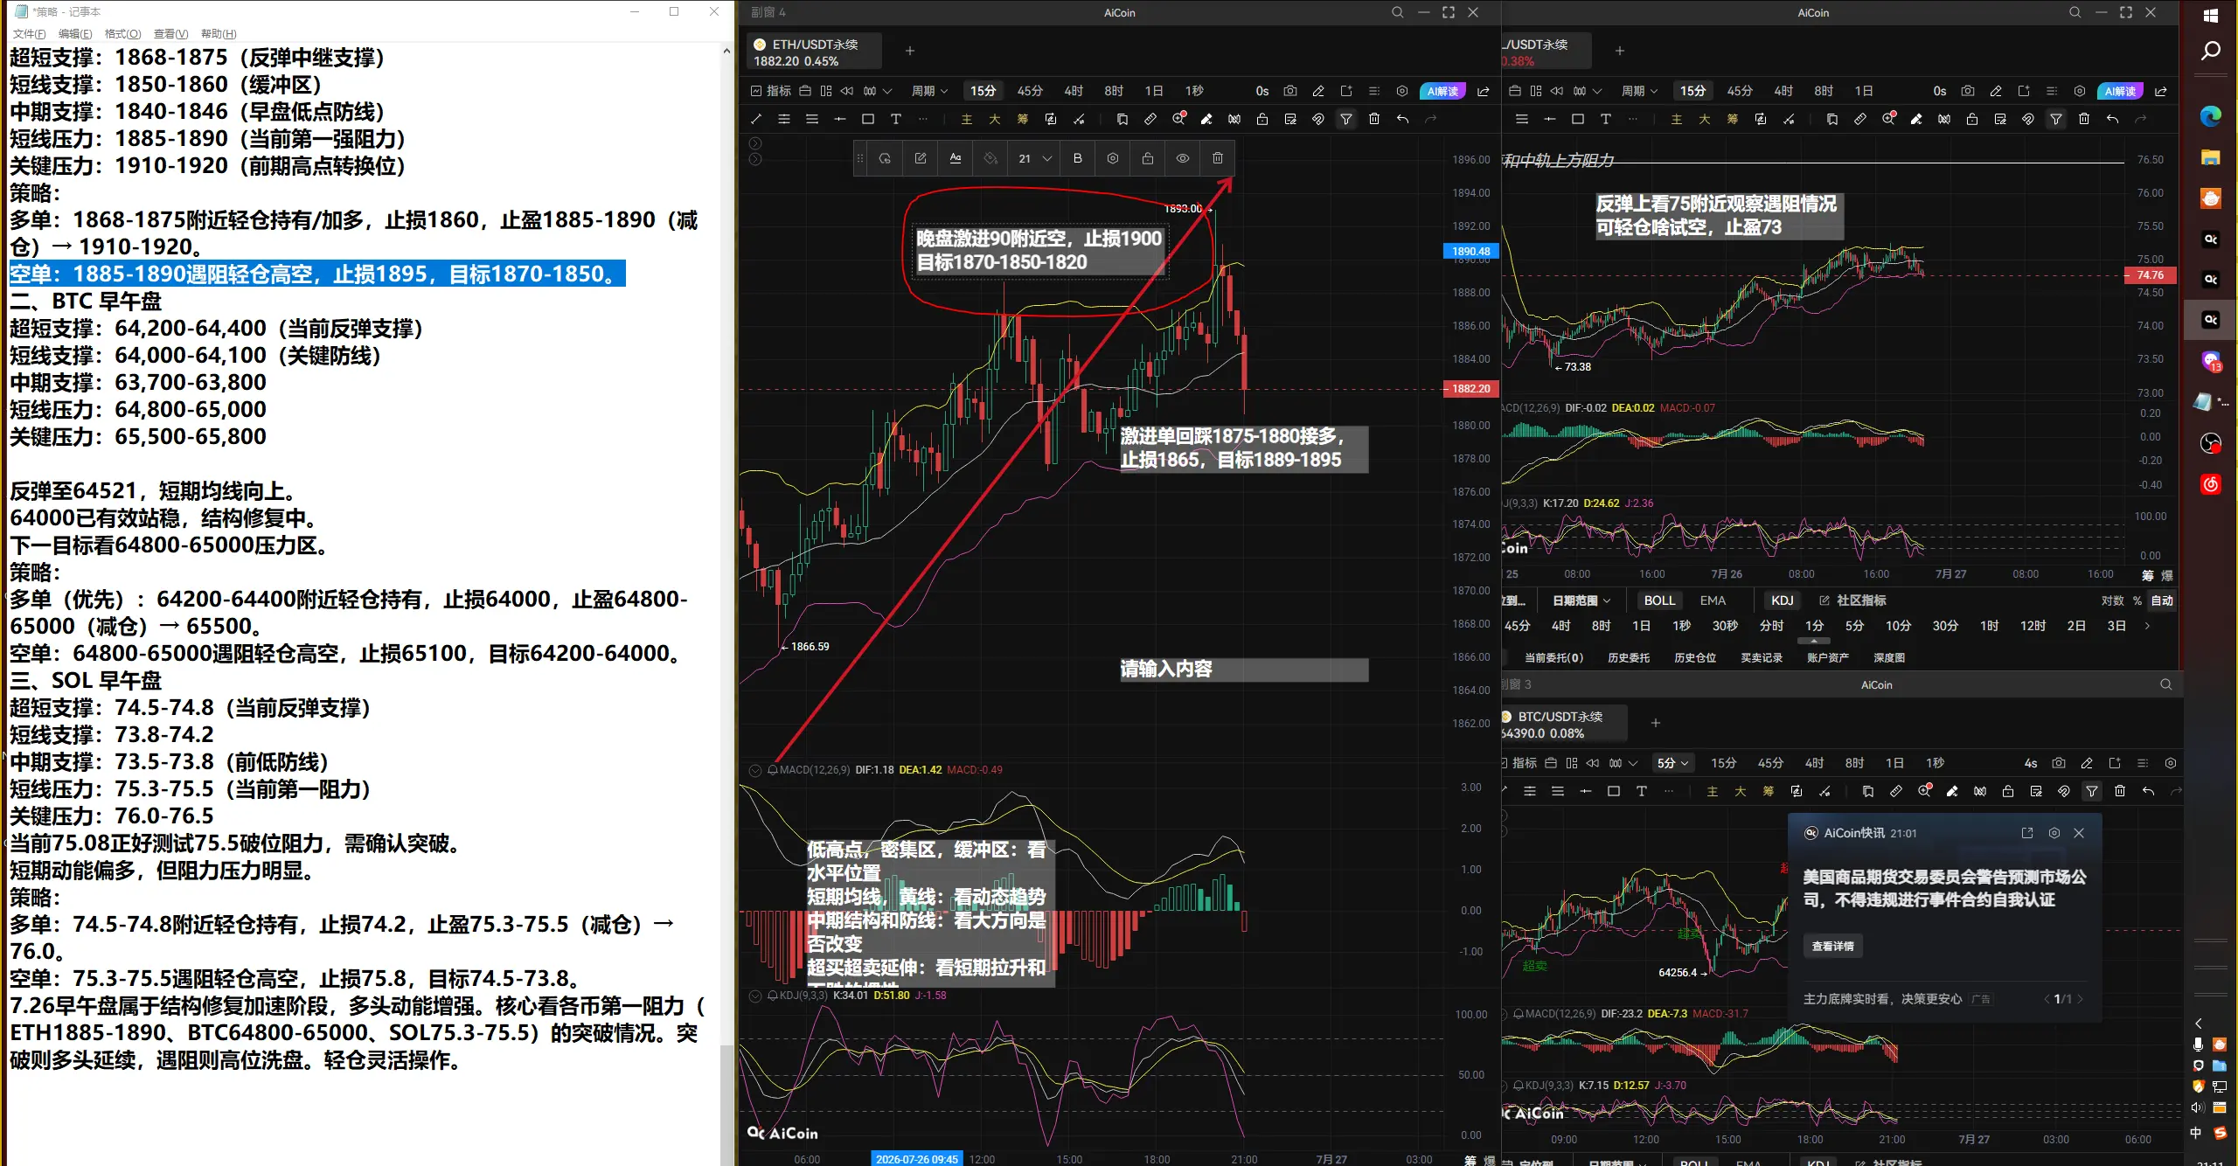Expand candlestick type arrow in ETH toolbar
The image size is (2238, 1166).
click(887, 91)
